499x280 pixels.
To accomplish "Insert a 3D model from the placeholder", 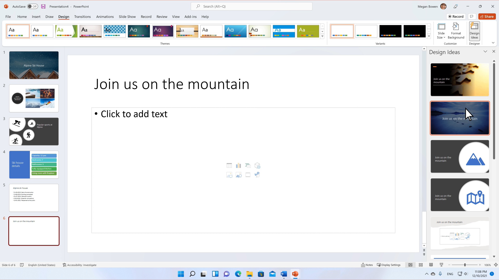I will [x=257, y=166].
